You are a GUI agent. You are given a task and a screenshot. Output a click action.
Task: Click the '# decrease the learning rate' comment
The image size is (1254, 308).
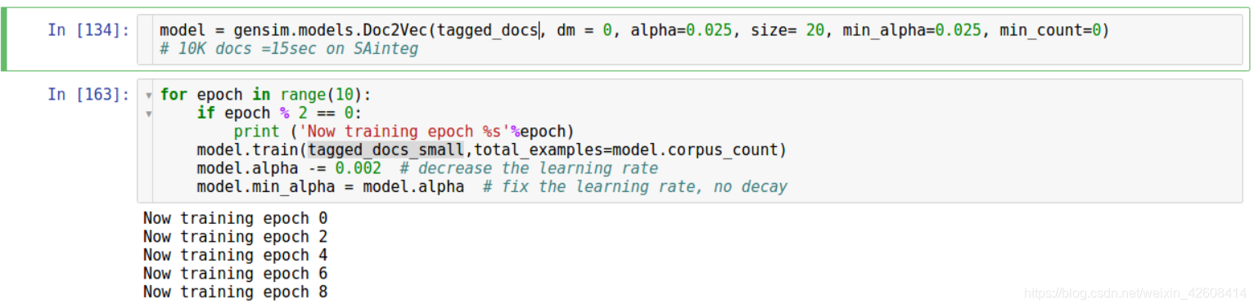click(530, 168)
